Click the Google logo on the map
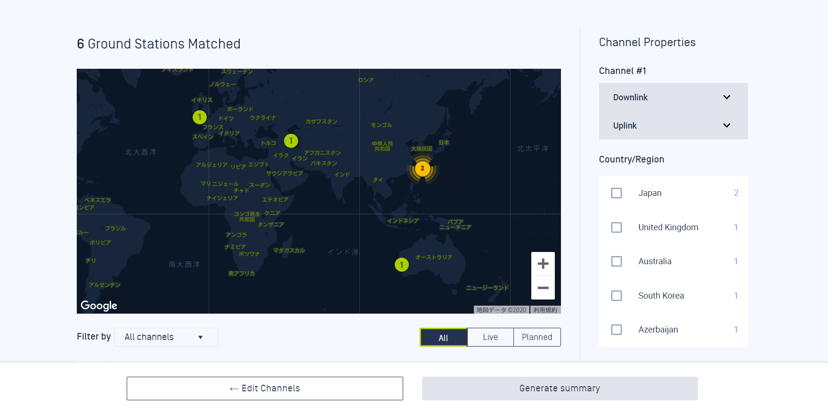Image resolution: width=828 pixels, height=405 pixels. pos(99,306)
